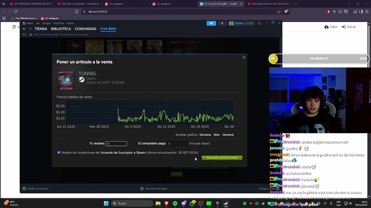Open File Explorer from taskbar

click(x=158, y=203)
